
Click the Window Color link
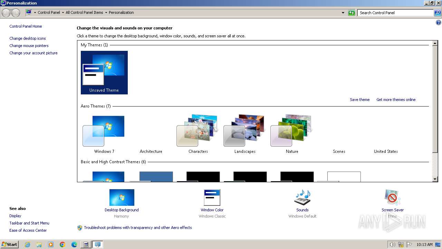coord(212,210)
